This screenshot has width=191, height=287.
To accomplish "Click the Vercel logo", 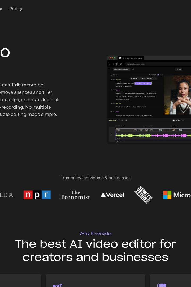I will tap(112, 195).
